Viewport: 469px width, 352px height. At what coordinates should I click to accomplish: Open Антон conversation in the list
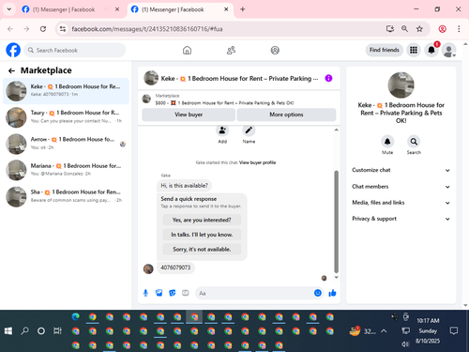66,144
